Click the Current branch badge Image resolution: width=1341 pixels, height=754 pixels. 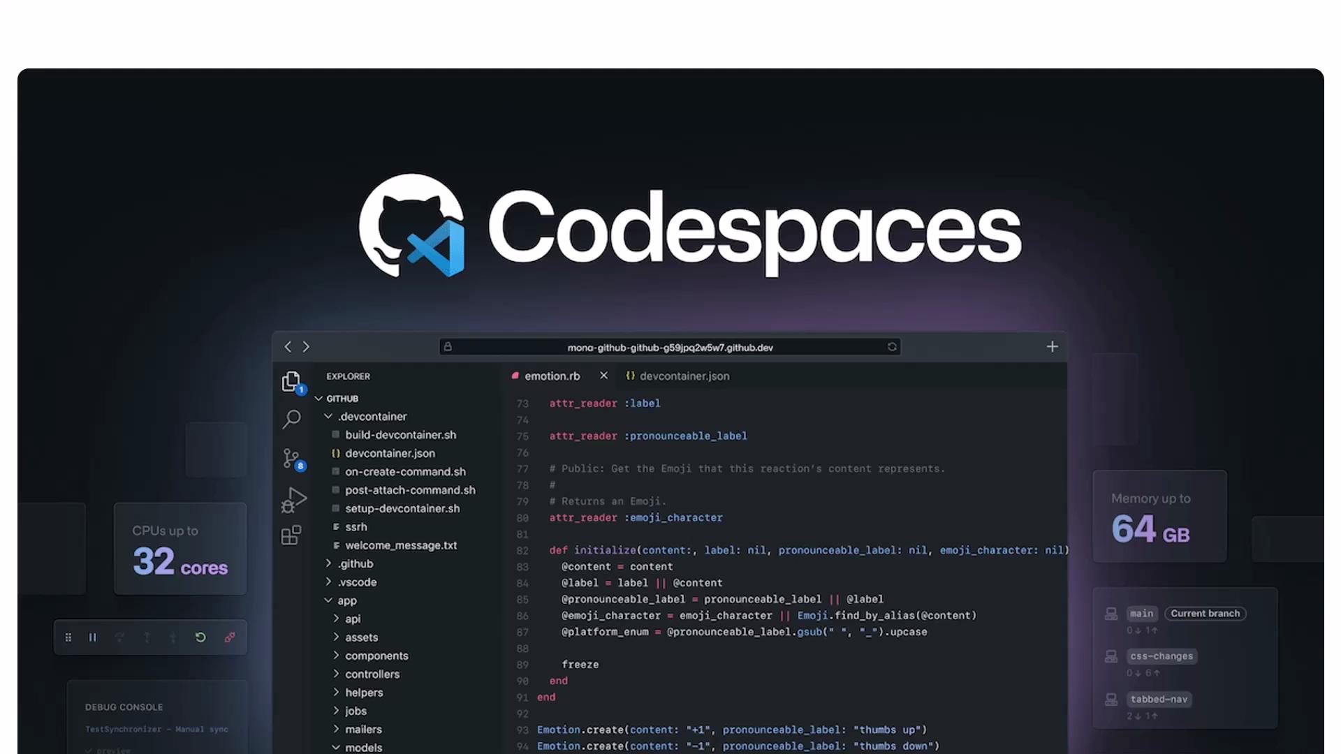(1206, 614)
